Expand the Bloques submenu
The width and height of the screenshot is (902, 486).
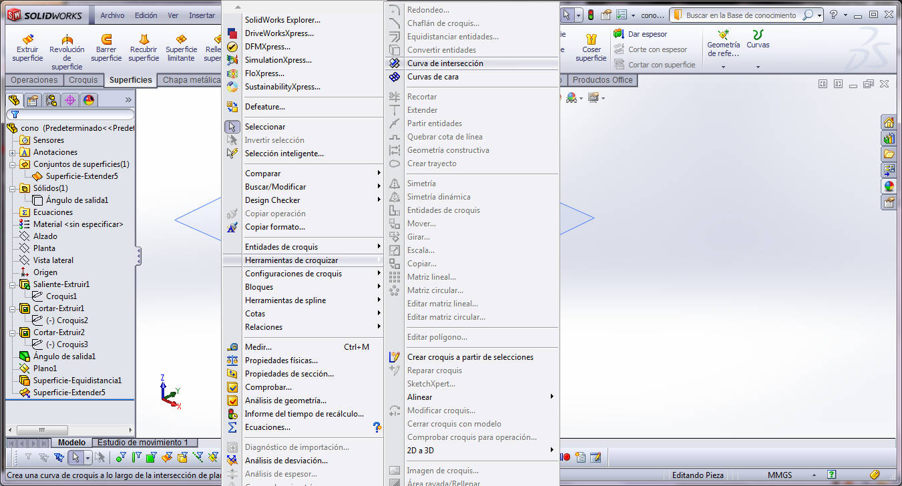pyautogui.click(x=303, y=287)
